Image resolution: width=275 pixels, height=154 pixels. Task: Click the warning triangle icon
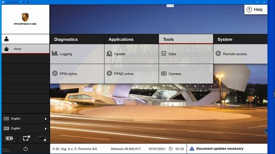(192, 148)
